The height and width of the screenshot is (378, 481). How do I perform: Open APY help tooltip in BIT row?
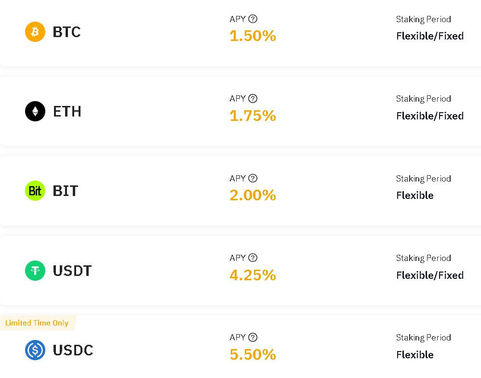(x=253, y=178)
